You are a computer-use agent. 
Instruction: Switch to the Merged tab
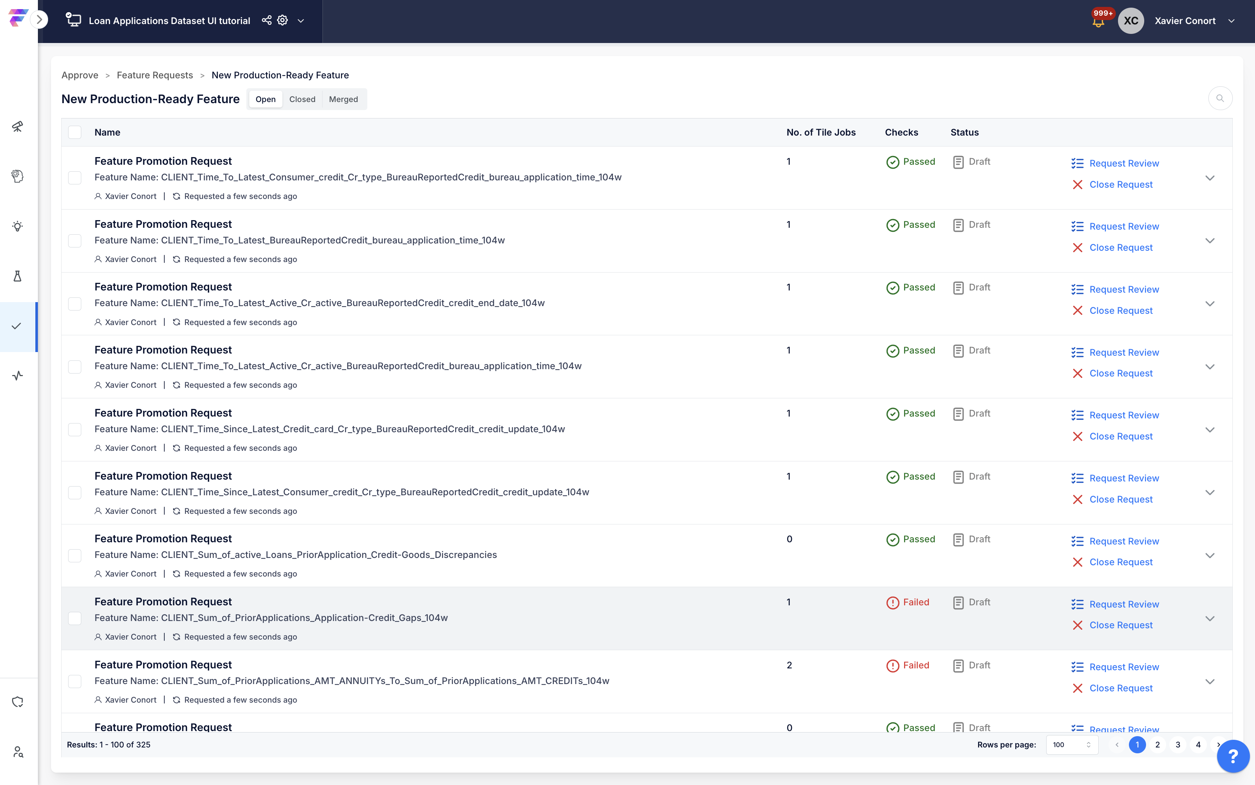tap(343, 99)
